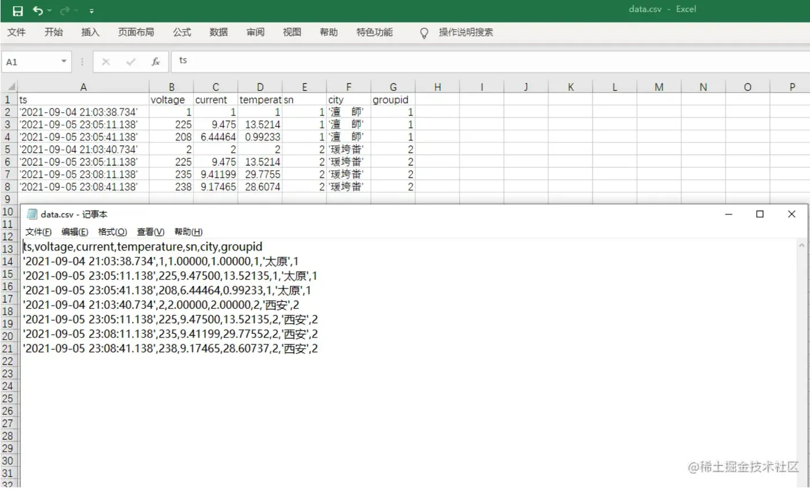Click the Redo arrow in quick access
The width and height of the screenshot is (810, 490).
[65, 10]
